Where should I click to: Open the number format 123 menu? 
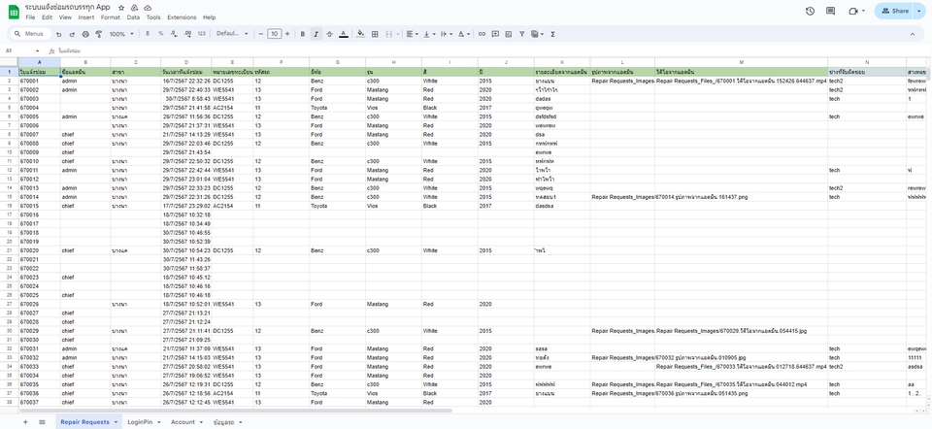coord(202,34)
